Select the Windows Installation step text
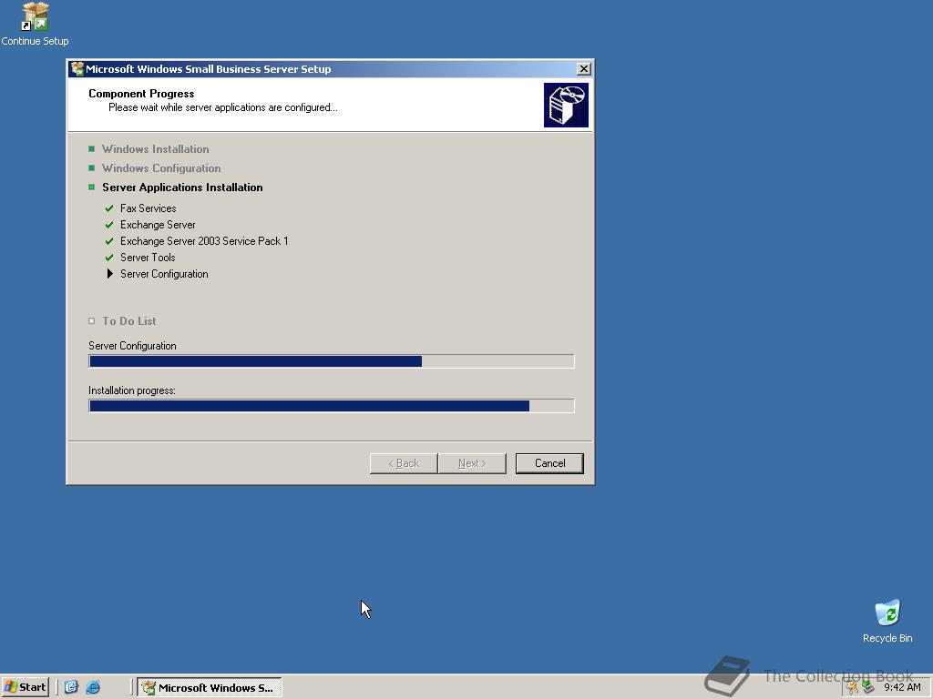This screenshot has width=933, height=699. pyautogui.click(x=155, y=149)
